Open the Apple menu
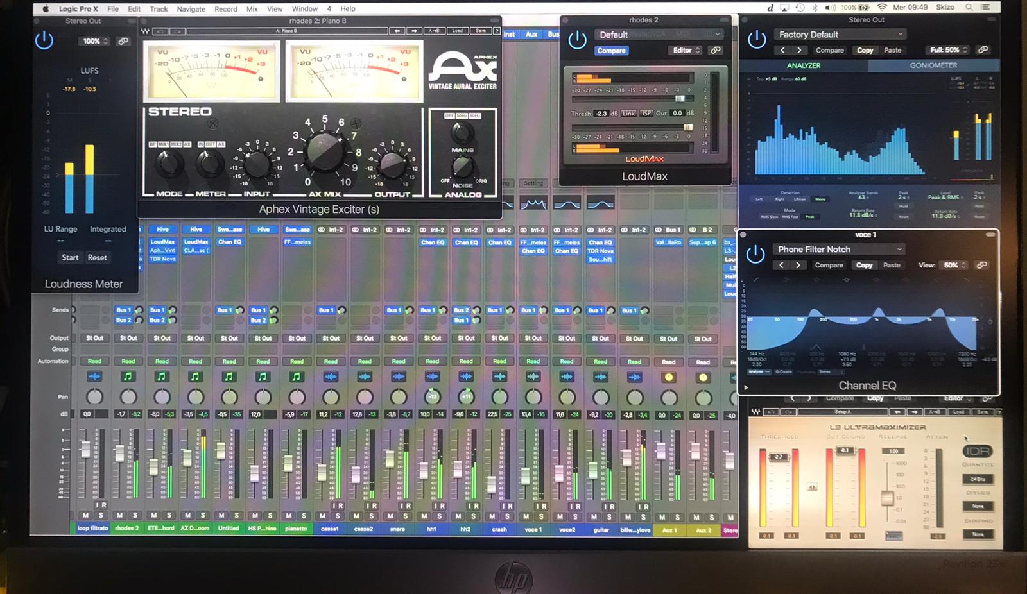Image resolution: width=1027 pixels, height=594 pixels. coord(46,8)
